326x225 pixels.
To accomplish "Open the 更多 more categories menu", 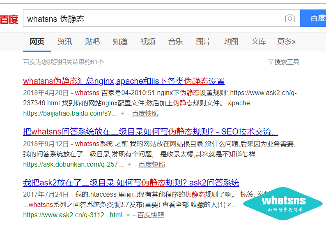I will click(286, 42).
